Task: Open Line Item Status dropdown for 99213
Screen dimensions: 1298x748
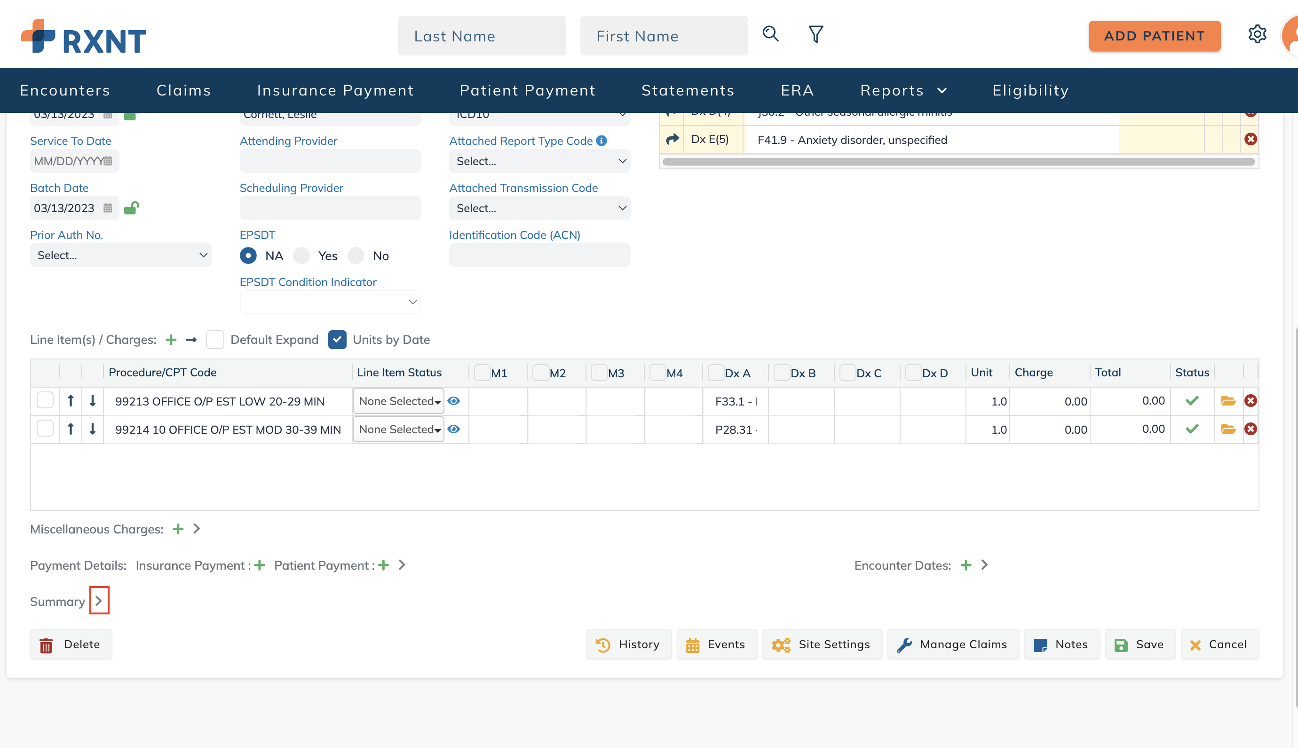Action: pos(398,401)
